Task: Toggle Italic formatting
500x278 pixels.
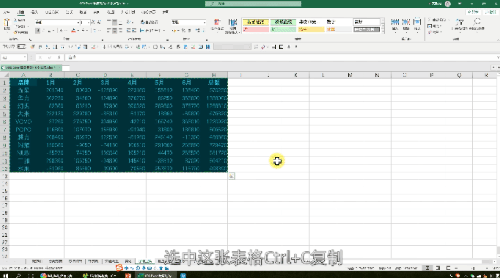Action: pos(44,31)
